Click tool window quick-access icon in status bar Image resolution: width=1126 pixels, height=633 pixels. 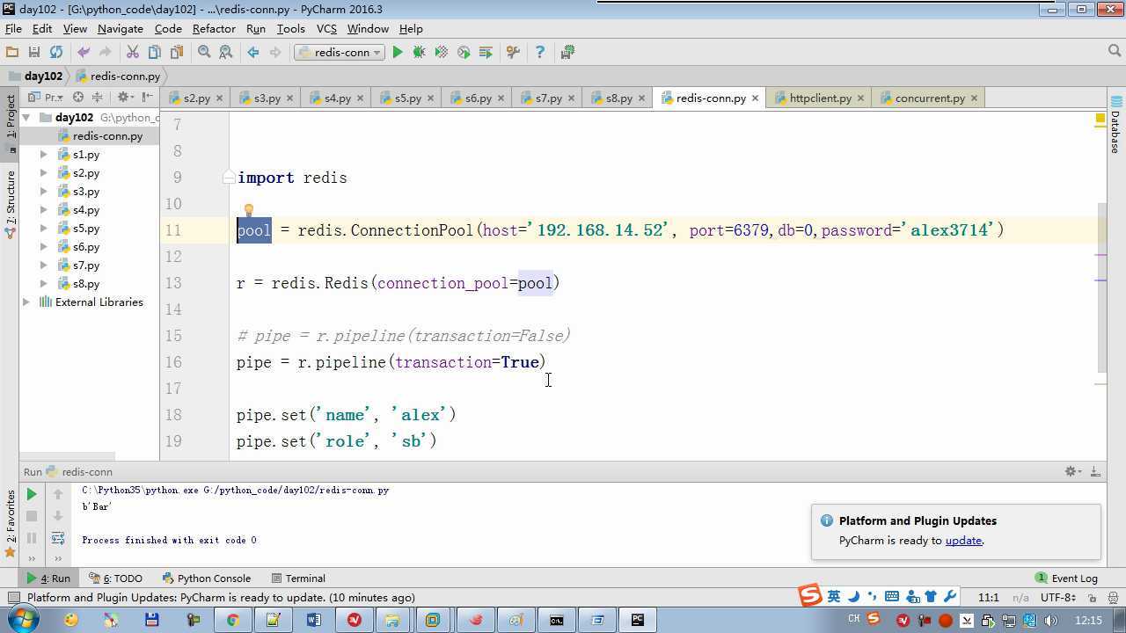click(x=12, y=598)
